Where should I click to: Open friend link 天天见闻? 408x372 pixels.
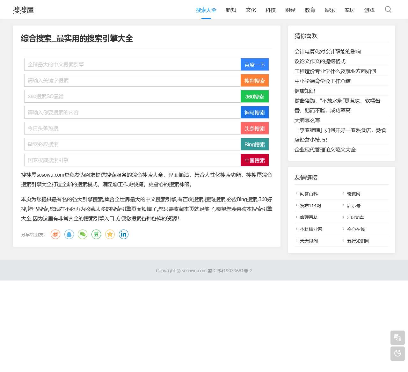click(309, 241)
